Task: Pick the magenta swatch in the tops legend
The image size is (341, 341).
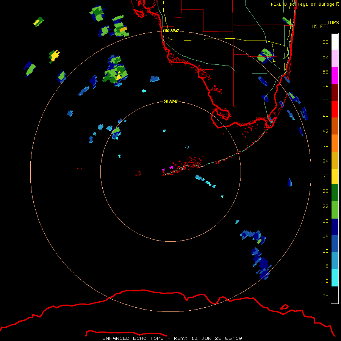Action: click(x=335, y=75)
